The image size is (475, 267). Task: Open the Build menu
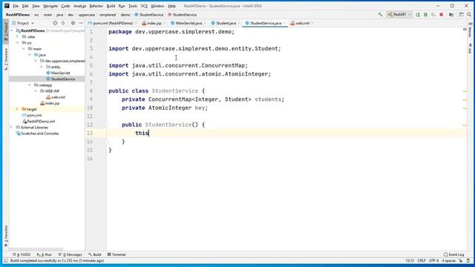[111, 6]
